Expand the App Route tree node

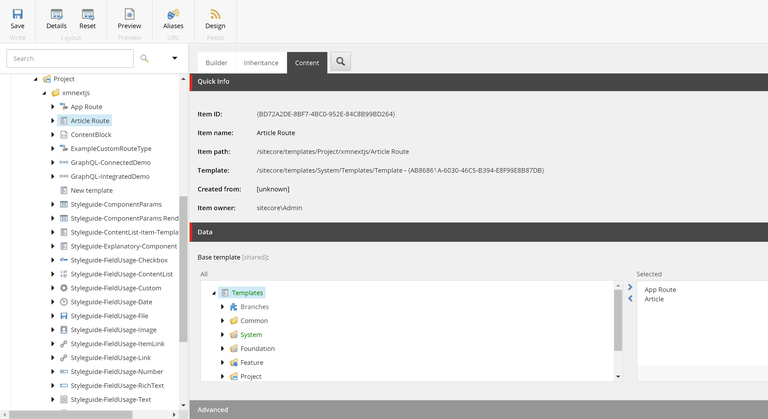click(53, 107)
